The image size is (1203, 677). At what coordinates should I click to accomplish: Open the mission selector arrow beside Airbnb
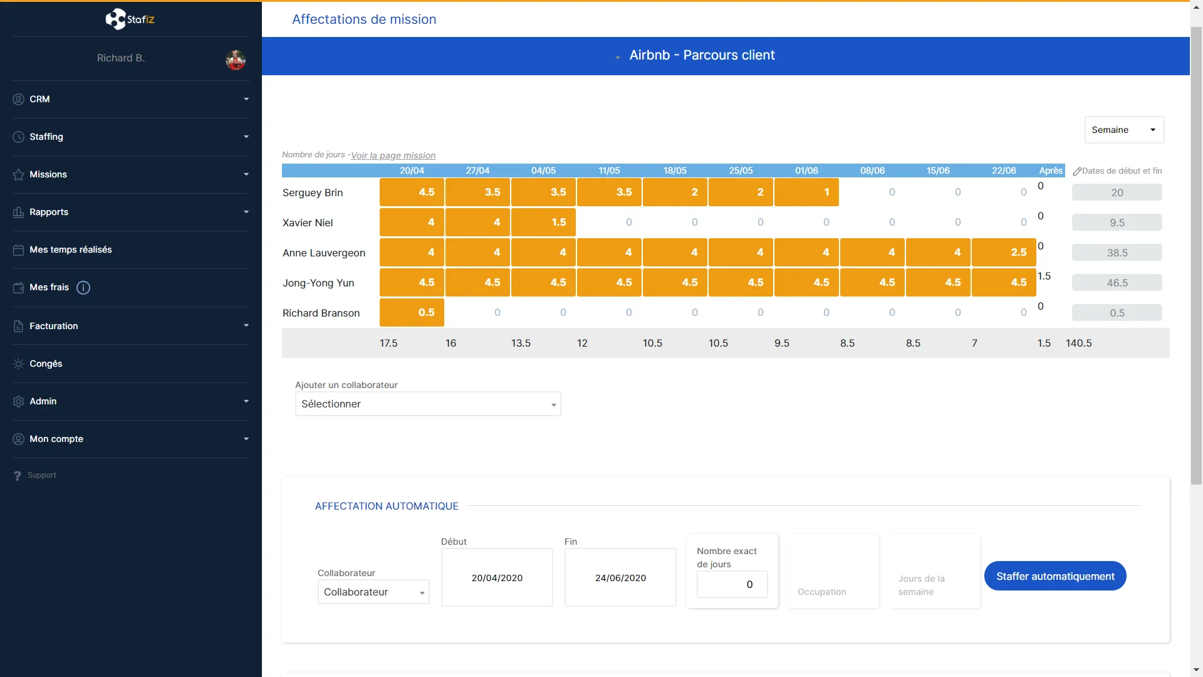pyautogui.click(x=618, y=58)
